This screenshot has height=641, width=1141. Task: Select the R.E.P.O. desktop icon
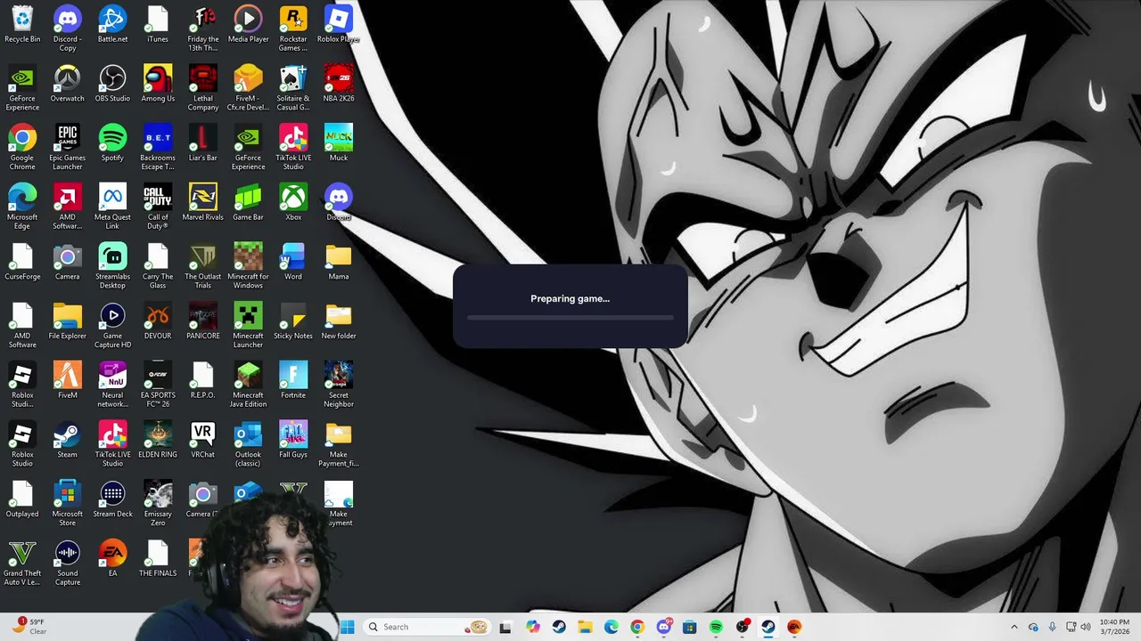pos(203,381)
